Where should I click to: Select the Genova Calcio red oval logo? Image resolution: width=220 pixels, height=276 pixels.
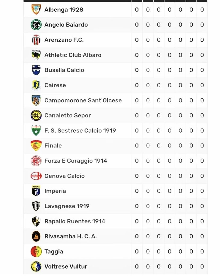coord(36,176)
